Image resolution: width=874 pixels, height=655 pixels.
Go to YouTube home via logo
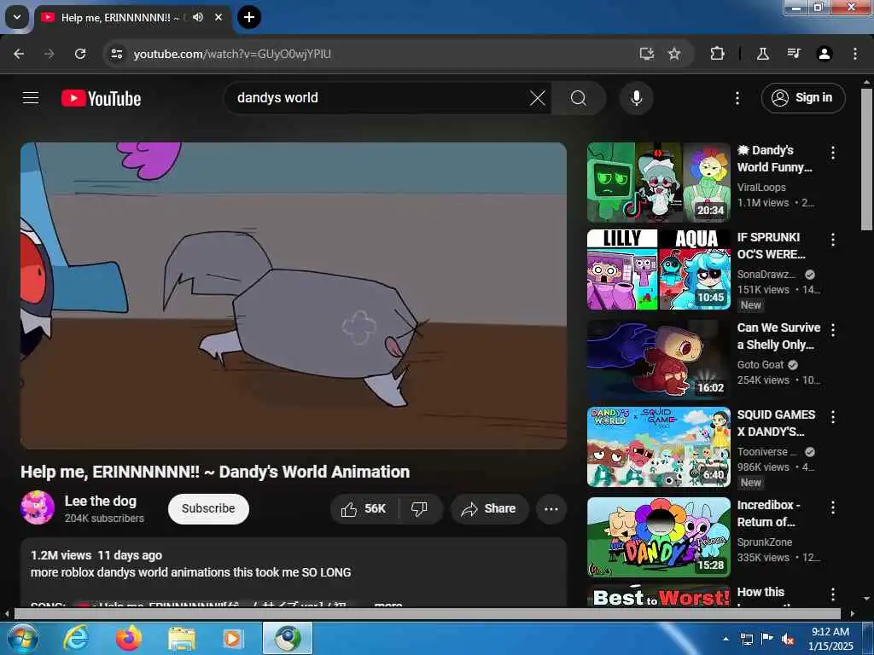pos(101,98)
